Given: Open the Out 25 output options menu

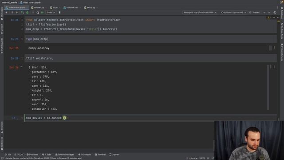Looking at the screenshot, I should (x=274, y=48).
